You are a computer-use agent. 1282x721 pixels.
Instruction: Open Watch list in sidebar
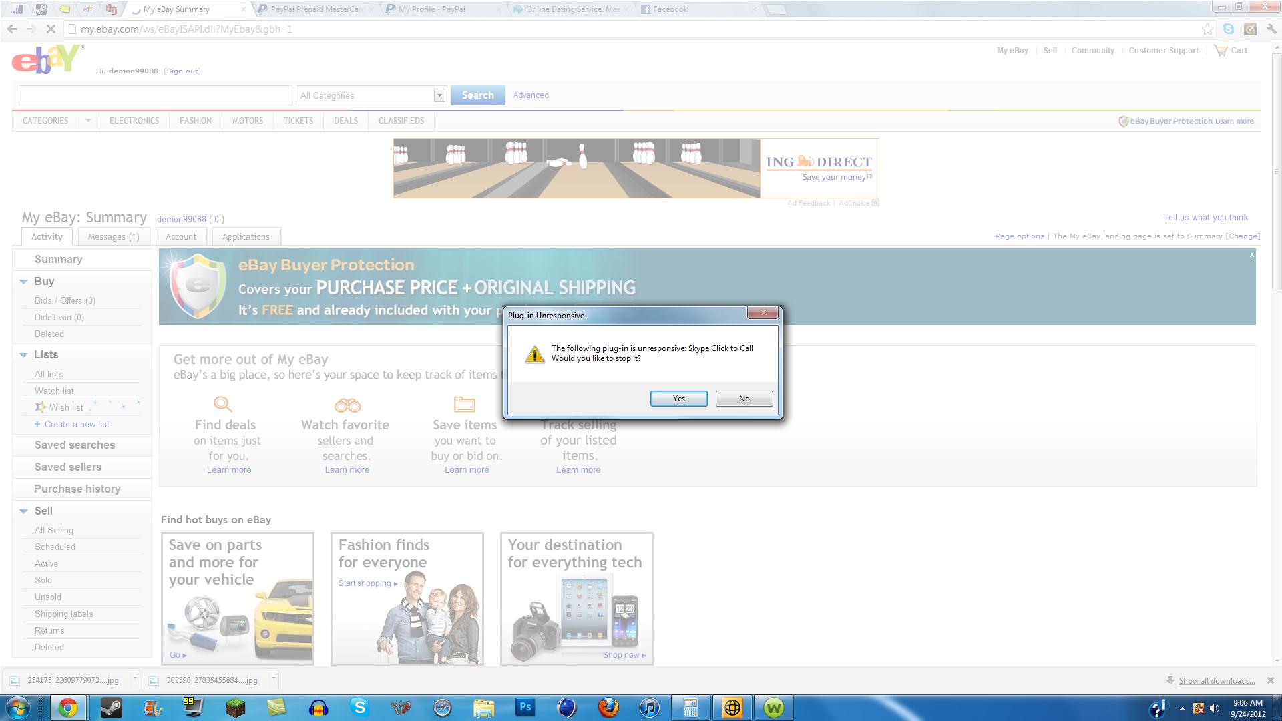click(x=54, y=391)
